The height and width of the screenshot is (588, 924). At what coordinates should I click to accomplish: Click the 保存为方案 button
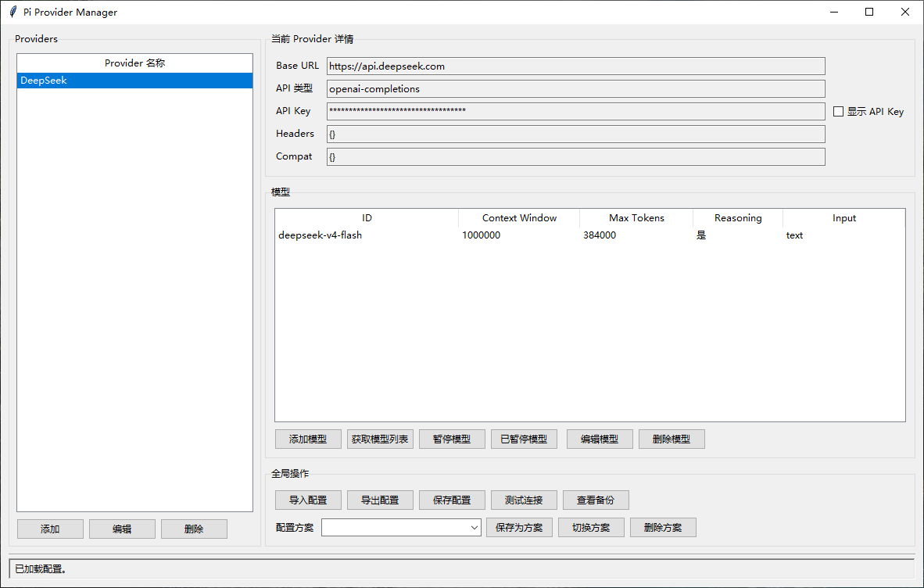pyautogui.click(x=519, y=527)
